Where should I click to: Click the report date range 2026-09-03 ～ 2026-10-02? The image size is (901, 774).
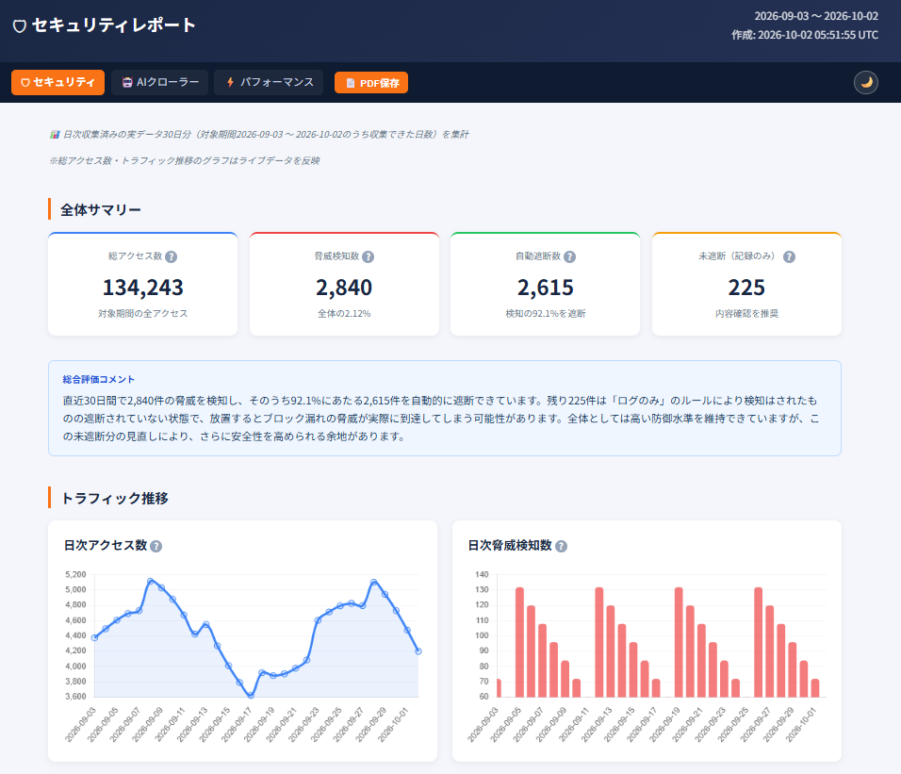tap(816, 16)
